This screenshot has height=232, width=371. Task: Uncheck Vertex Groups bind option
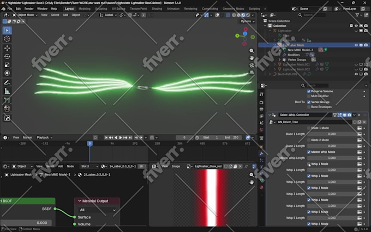click(x=309, y=102)
